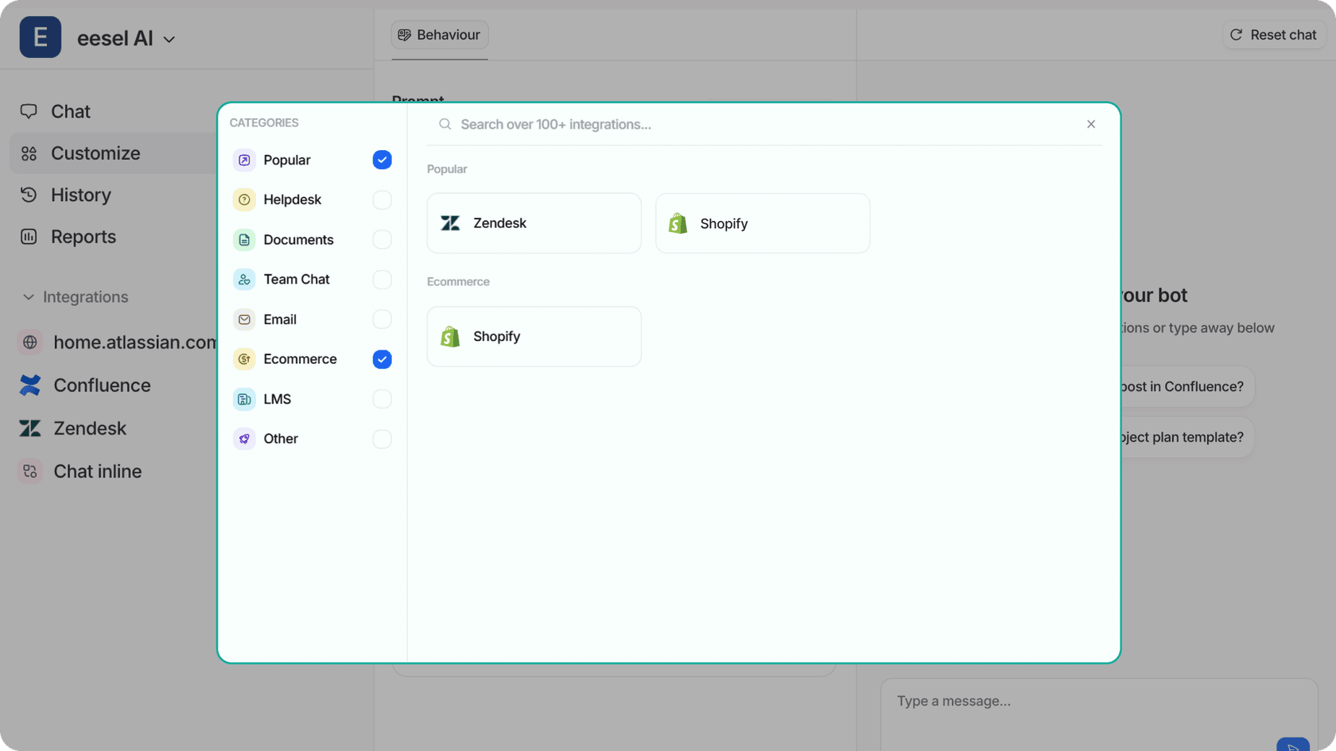The image size is (1336, 751).
Task: Uncheck the Ecommerce category checkbox
Action: coord(382,359)
